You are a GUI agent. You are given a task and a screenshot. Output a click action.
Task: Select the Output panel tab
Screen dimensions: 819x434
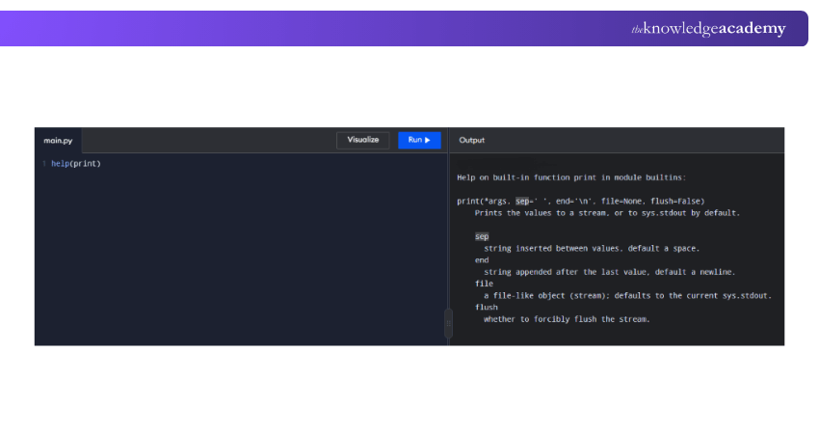(x=472, y=140)
